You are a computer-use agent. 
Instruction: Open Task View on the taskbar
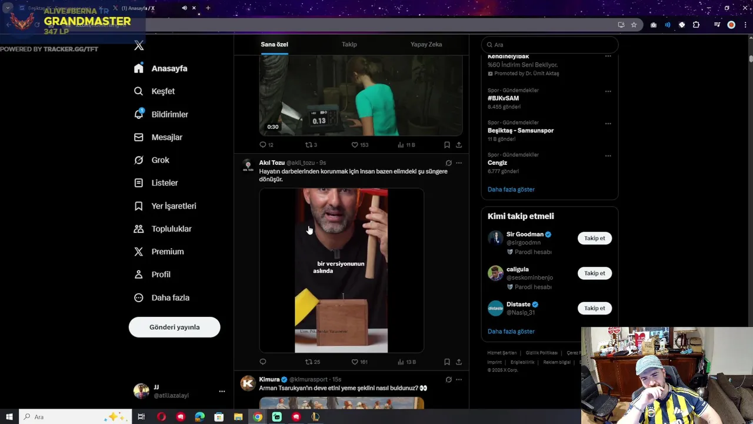141,417
